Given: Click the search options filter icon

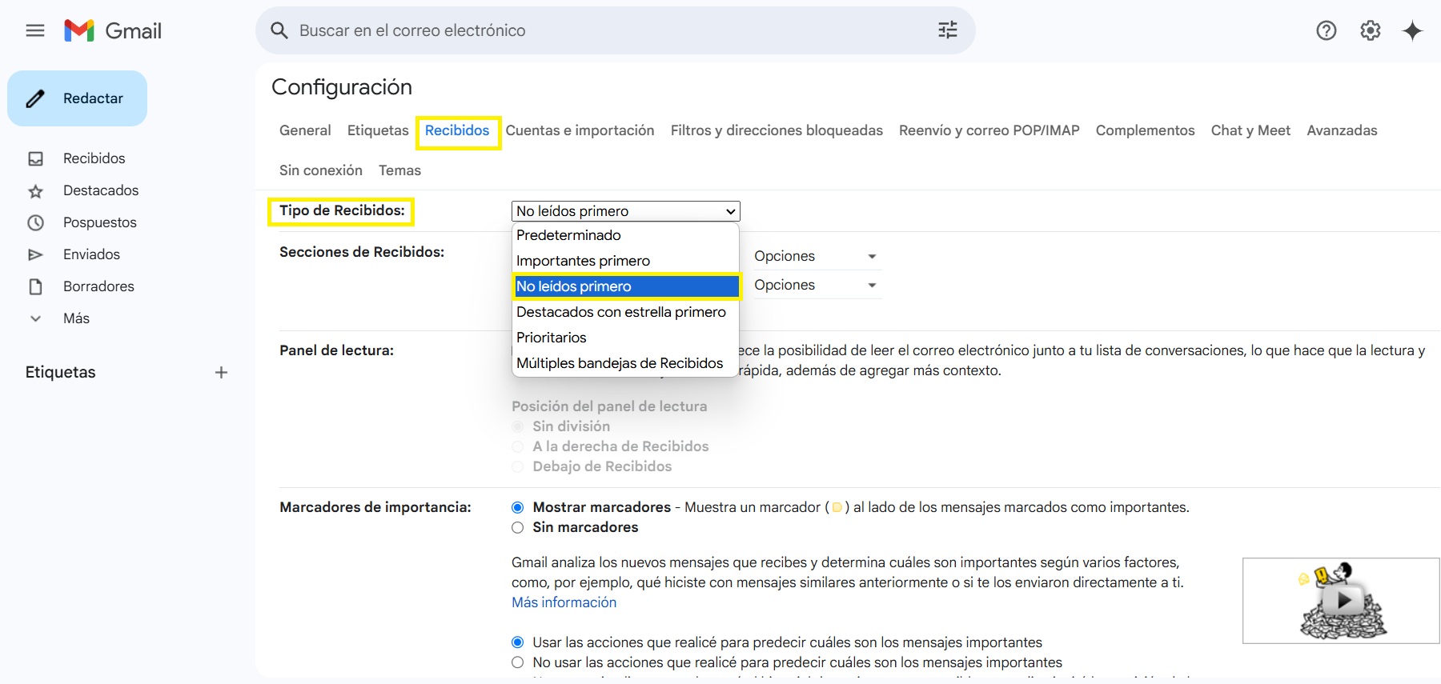Looking at the screenshot, I should point(947,30).
